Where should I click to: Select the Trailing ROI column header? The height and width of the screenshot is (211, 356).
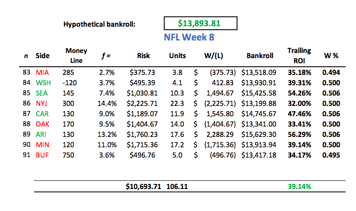pyautogui.click(x=299, y=56)
